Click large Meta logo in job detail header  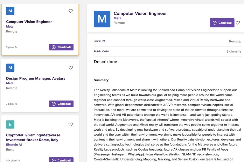click(x=102, y=19)
